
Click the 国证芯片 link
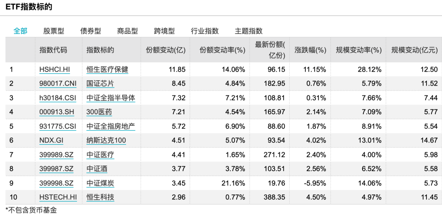(x=100, y=84)
